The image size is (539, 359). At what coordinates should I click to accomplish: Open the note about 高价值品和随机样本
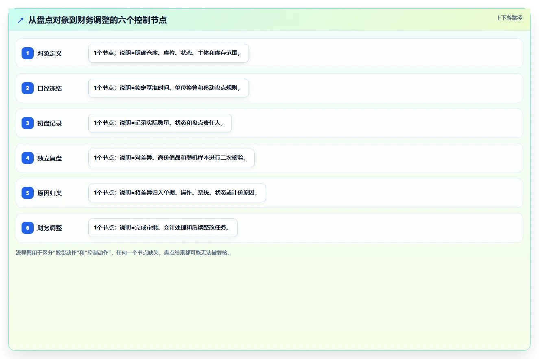[x=171, y=158]
